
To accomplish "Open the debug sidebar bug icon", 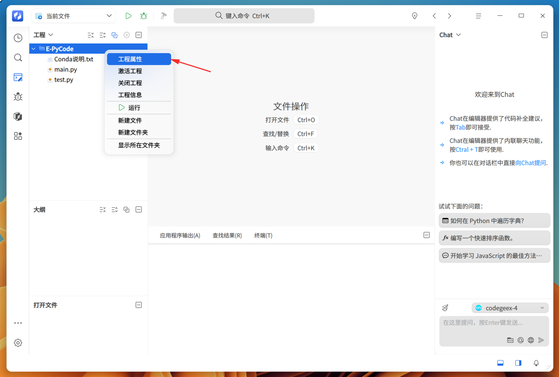I will 18,97.
